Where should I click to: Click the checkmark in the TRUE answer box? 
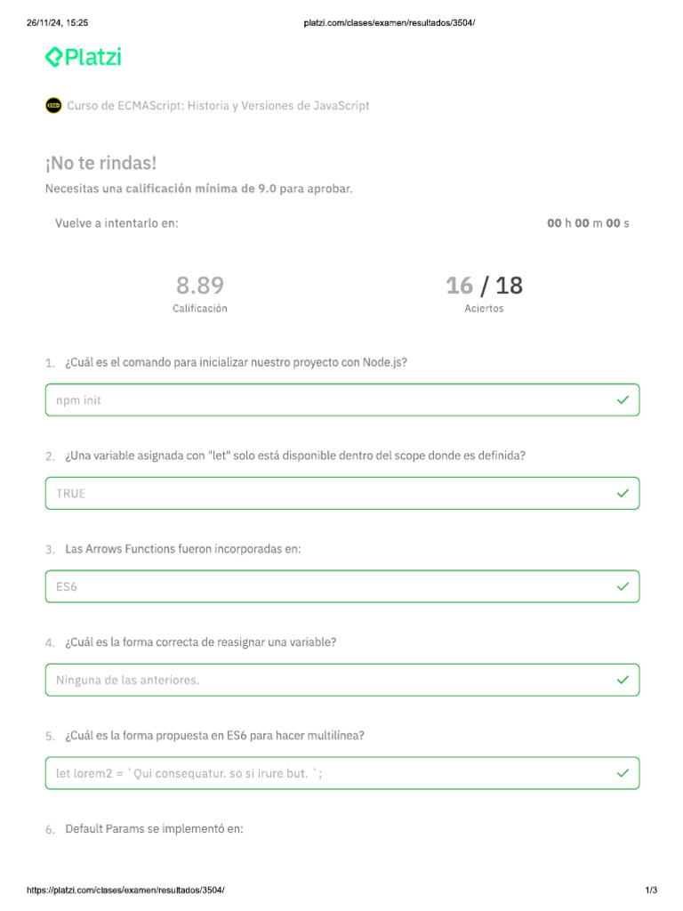click(x=623, y=493)
